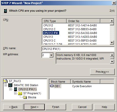Click into the CPU name field

pyautogui.click(x=78, y=49)
